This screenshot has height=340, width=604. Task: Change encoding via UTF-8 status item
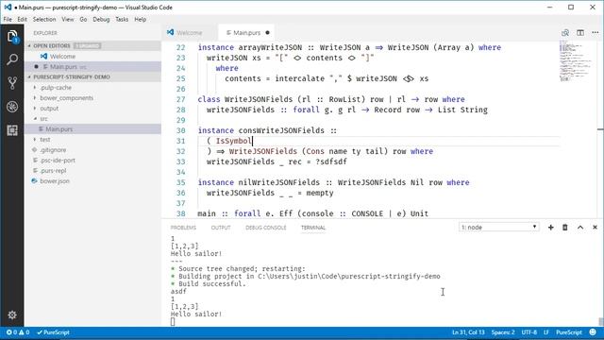(x=529, y=332)
